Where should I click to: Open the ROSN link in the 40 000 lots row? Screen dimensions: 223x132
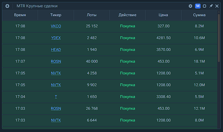click(x=56, y=61)
